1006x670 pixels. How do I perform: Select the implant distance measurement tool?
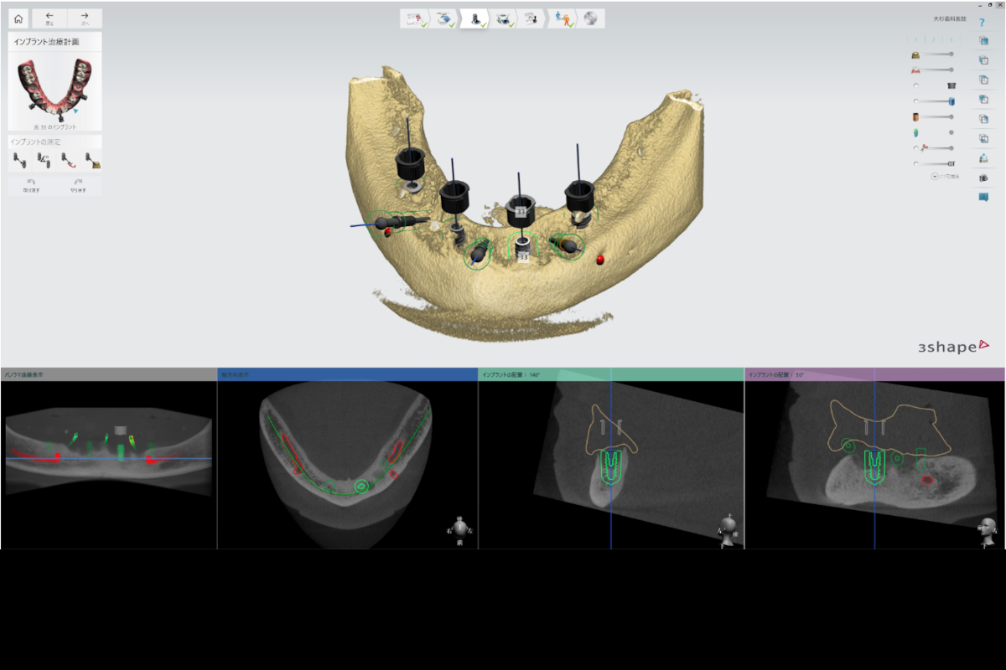(x=18, y=161)
